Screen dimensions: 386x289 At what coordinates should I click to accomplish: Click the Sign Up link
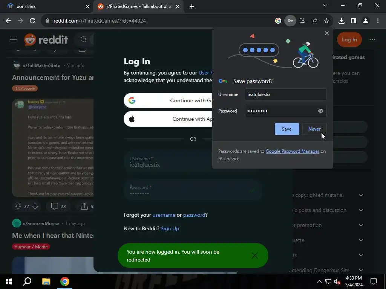pyautogui.click(x=170, y=228)
